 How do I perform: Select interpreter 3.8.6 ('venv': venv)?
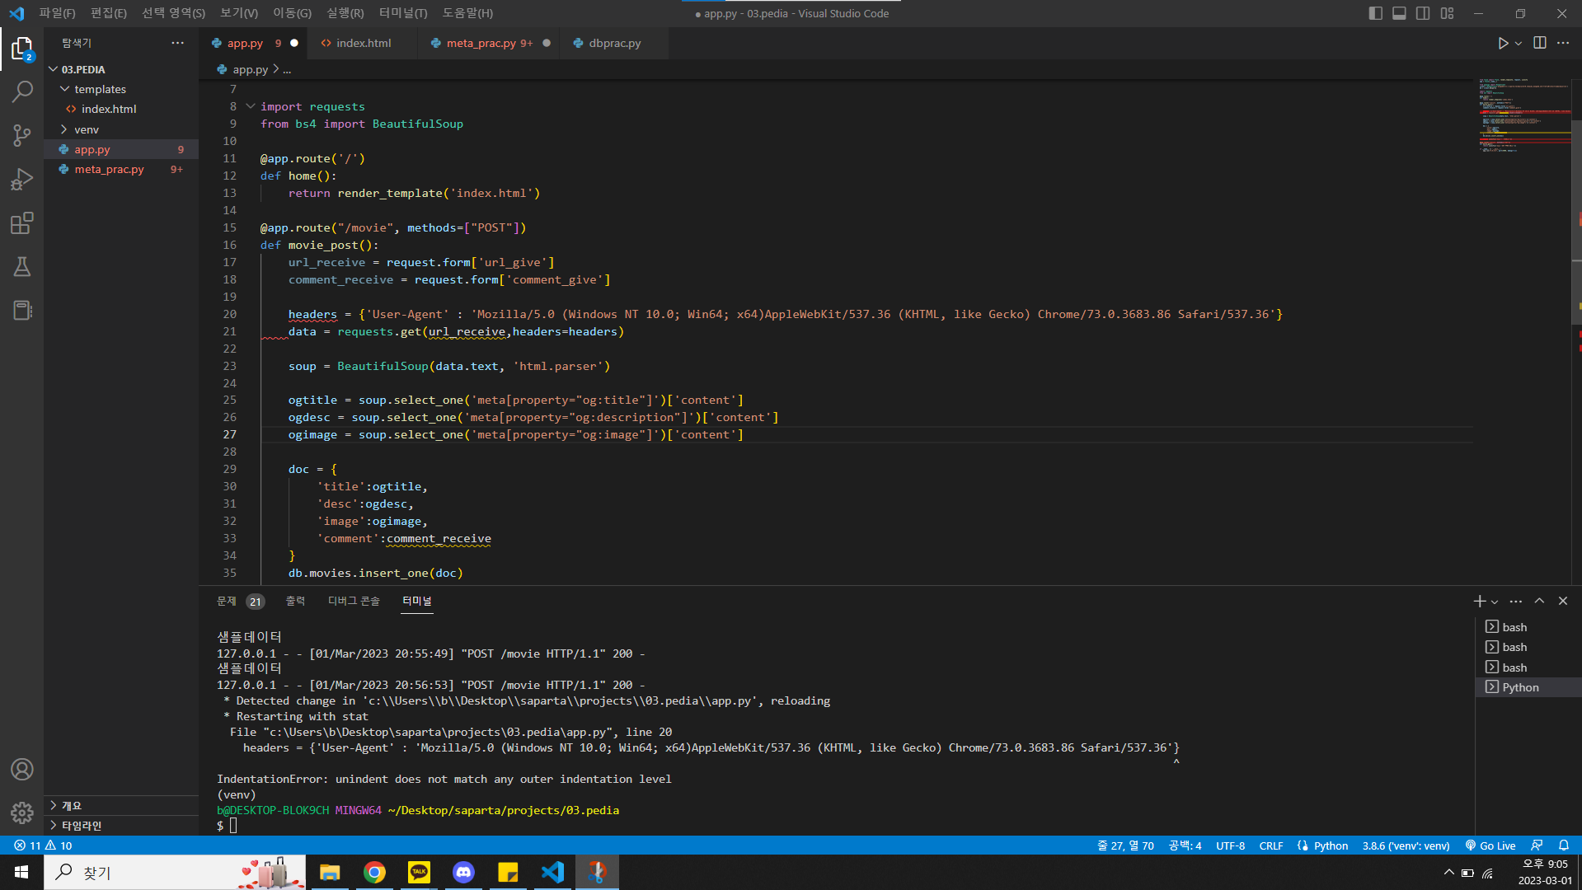[1406, 845]
